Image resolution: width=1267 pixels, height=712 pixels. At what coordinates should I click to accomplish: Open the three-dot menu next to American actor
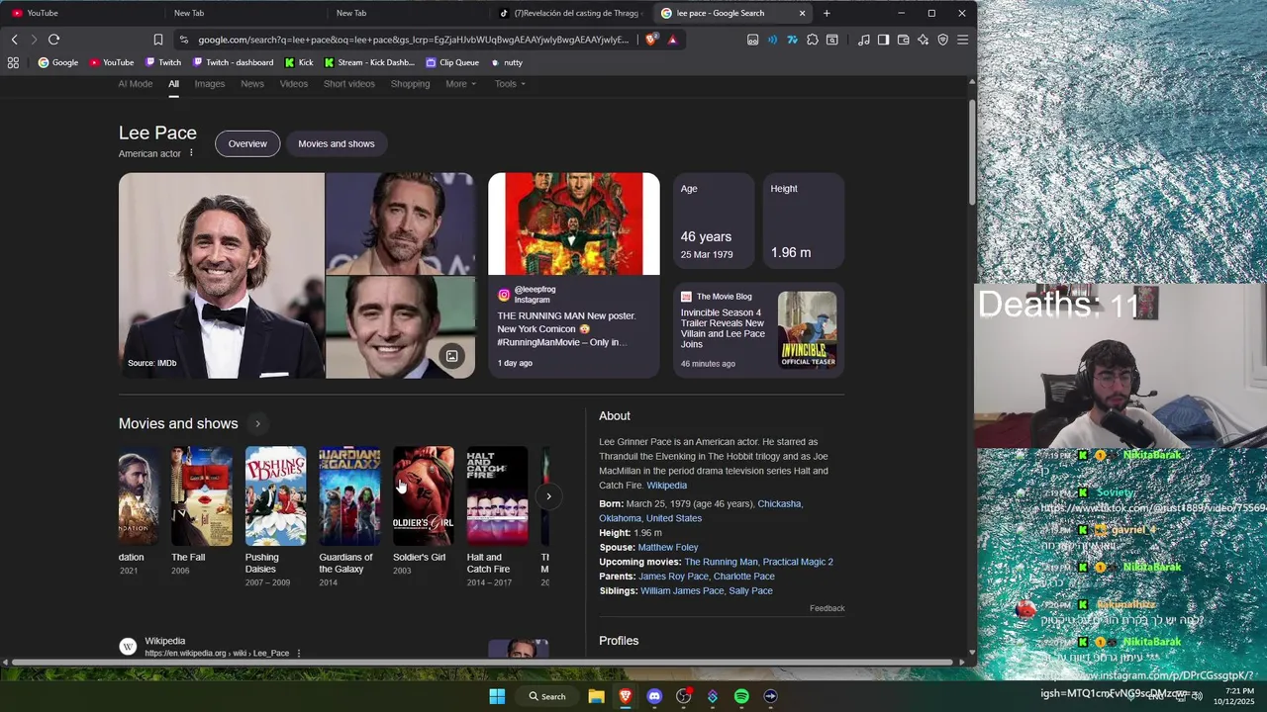[x=191, y=153]
